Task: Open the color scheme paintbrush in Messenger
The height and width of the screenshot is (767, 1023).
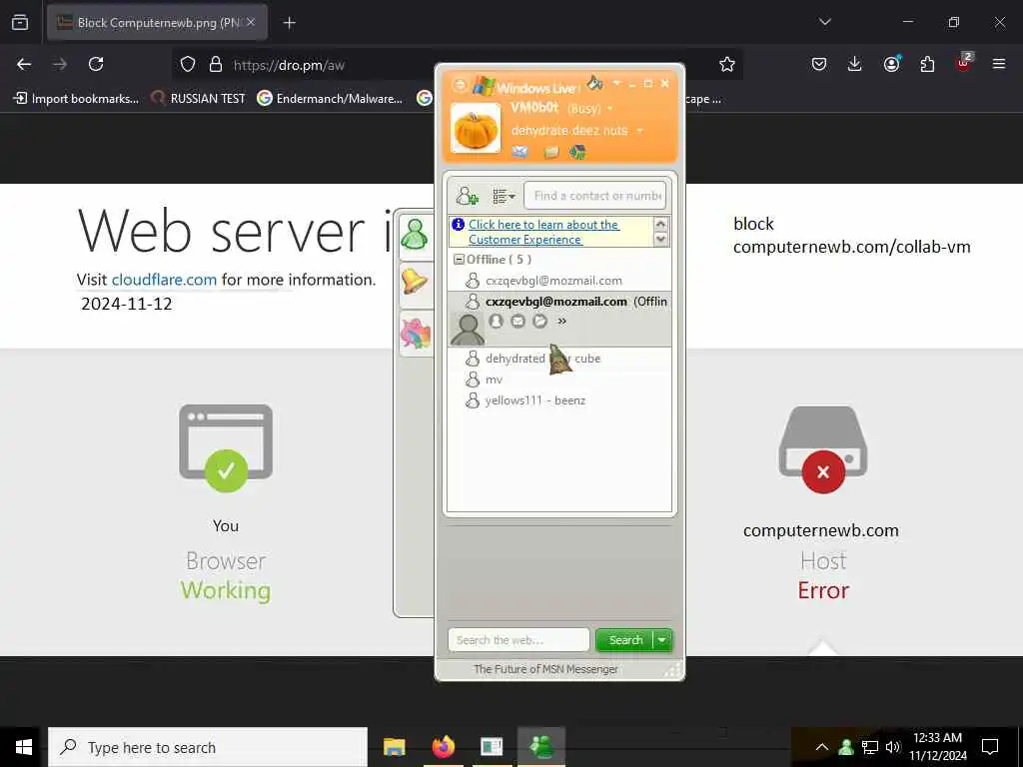Action: click(x=594, y=83)
